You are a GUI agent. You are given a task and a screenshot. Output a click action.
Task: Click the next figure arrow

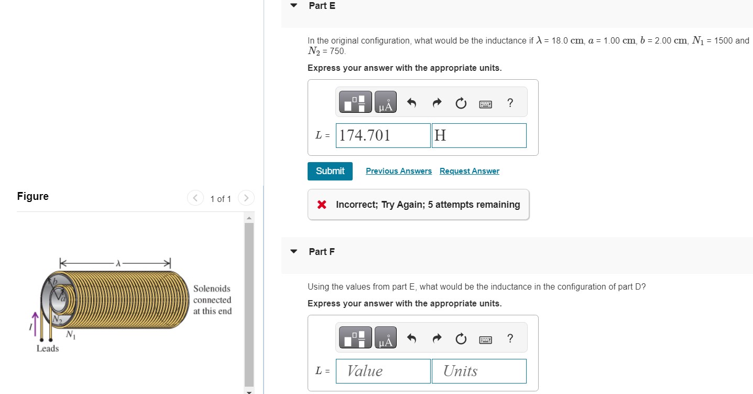(246, 198)
